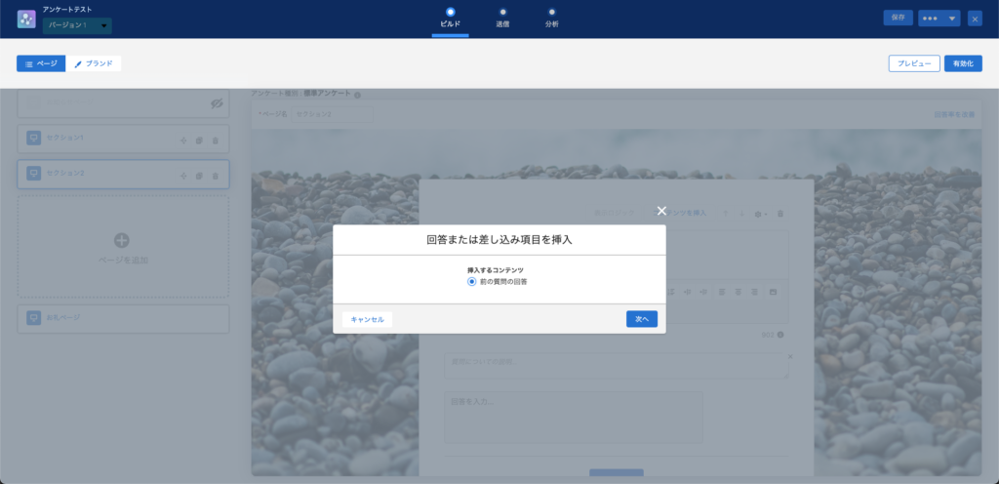Click the セクション2 page icon

34,174
